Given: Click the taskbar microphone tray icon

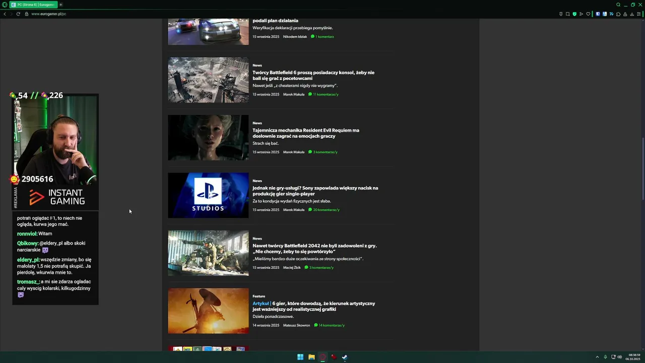Looking at the screenshot, I should tap(605, 357).
